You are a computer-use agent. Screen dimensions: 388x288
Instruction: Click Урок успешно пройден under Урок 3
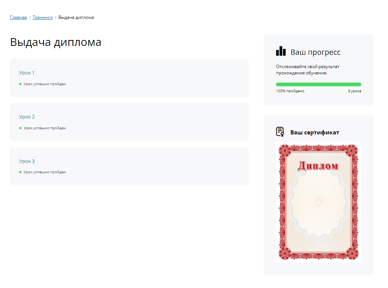45,172
